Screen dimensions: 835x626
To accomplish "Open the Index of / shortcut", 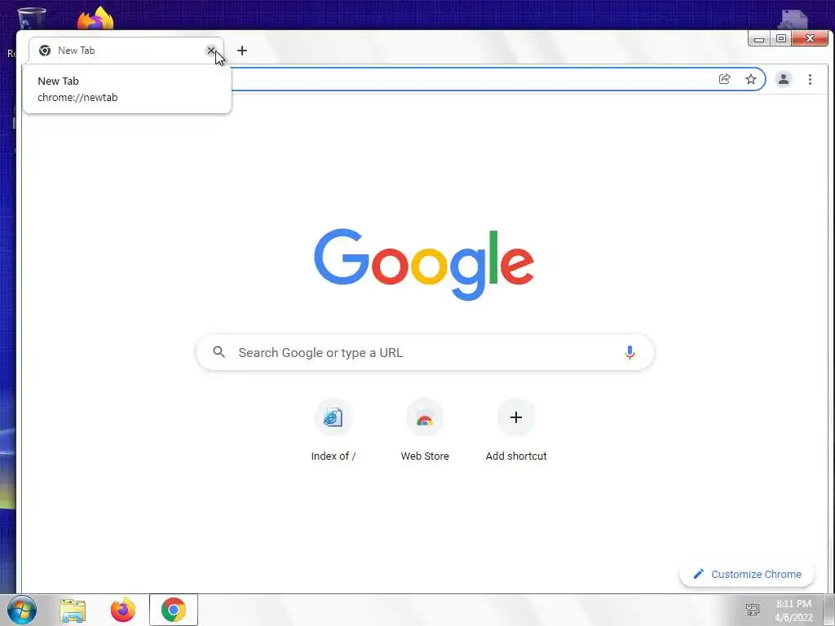I will click(333, 430).
